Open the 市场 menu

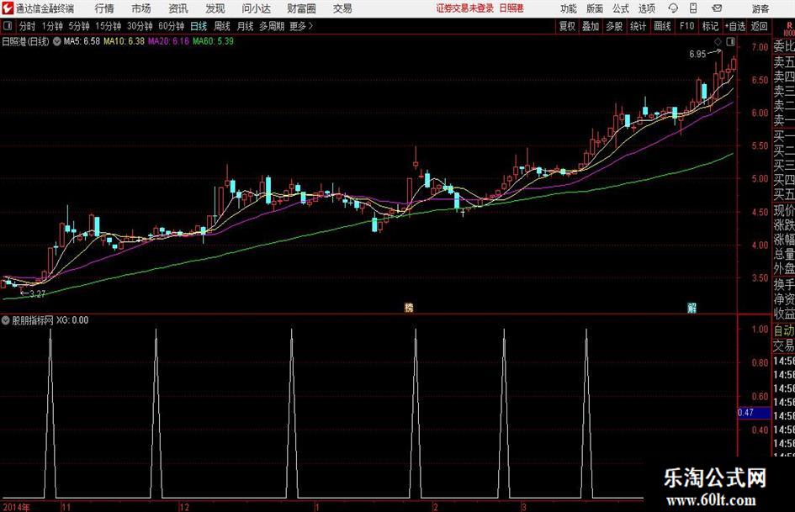coord(141,8)
